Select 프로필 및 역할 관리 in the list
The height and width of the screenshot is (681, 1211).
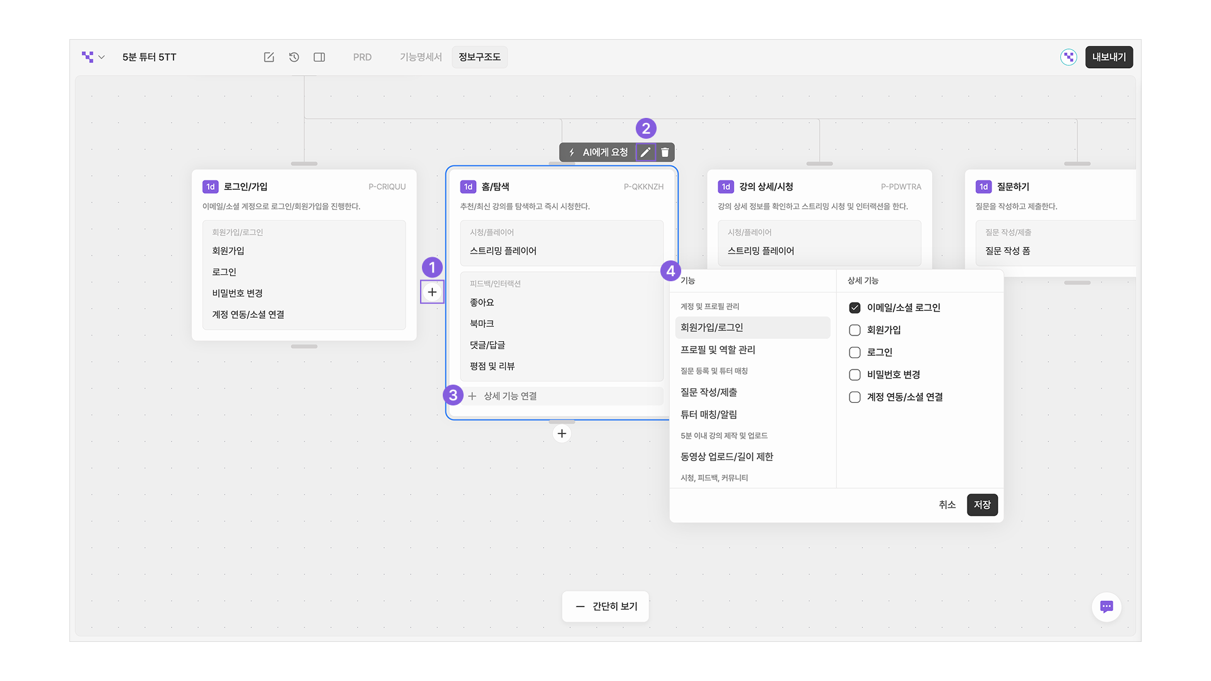718,349
